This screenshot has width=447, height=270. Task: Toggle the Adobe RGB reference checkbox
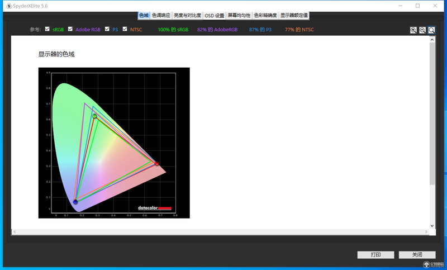click(70, 29)
